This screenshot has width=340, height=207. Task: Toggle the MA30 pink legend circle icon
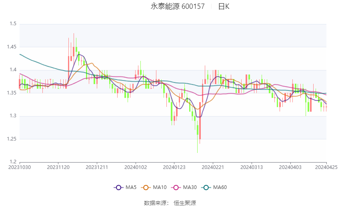tap(176, 187)
